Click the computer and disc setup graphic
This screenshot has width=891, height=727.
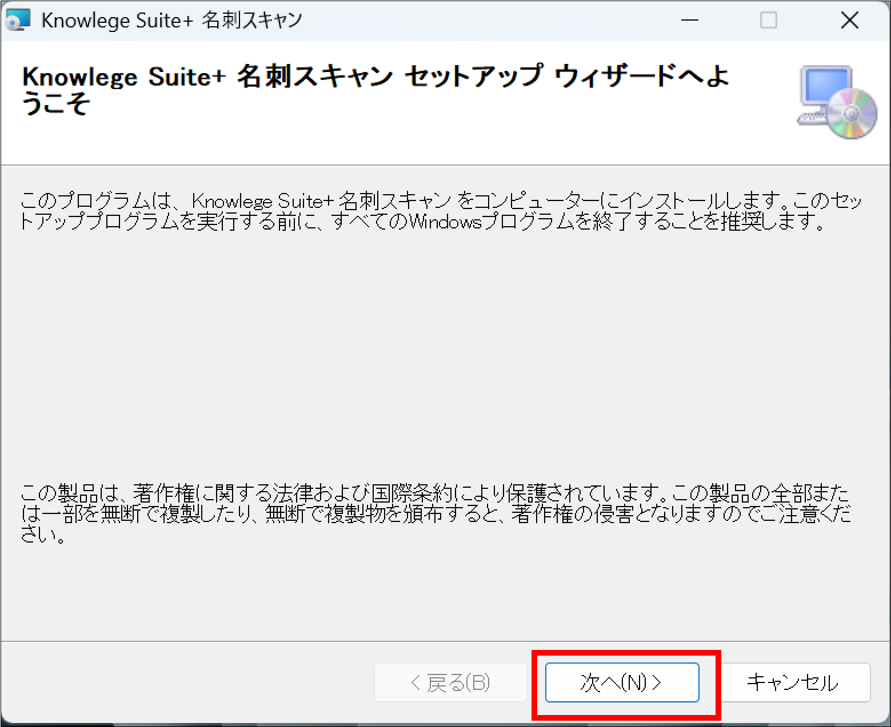[x=837, y=103]
